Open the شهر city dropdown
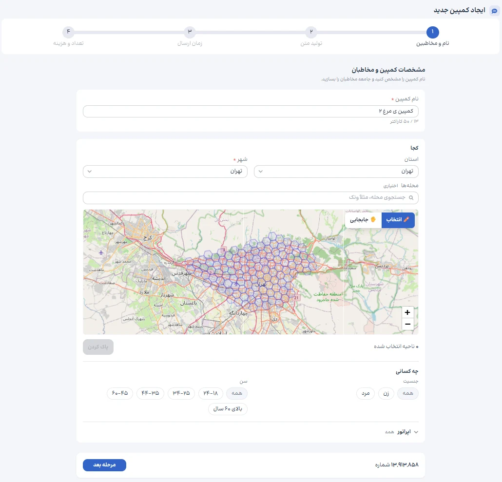Viewport: 502px width, 482px height. [165, 171]
